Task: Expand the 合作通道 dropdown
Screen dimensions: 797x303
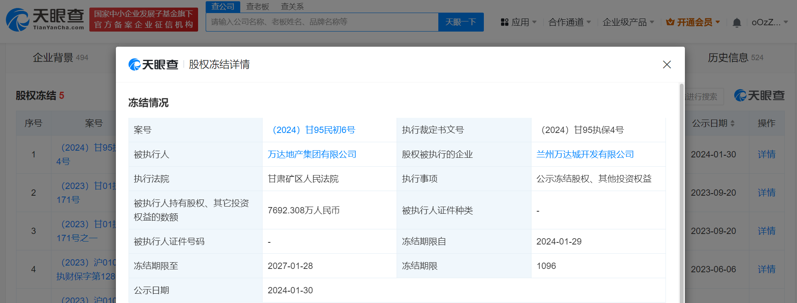Action: tap(569, 22)
